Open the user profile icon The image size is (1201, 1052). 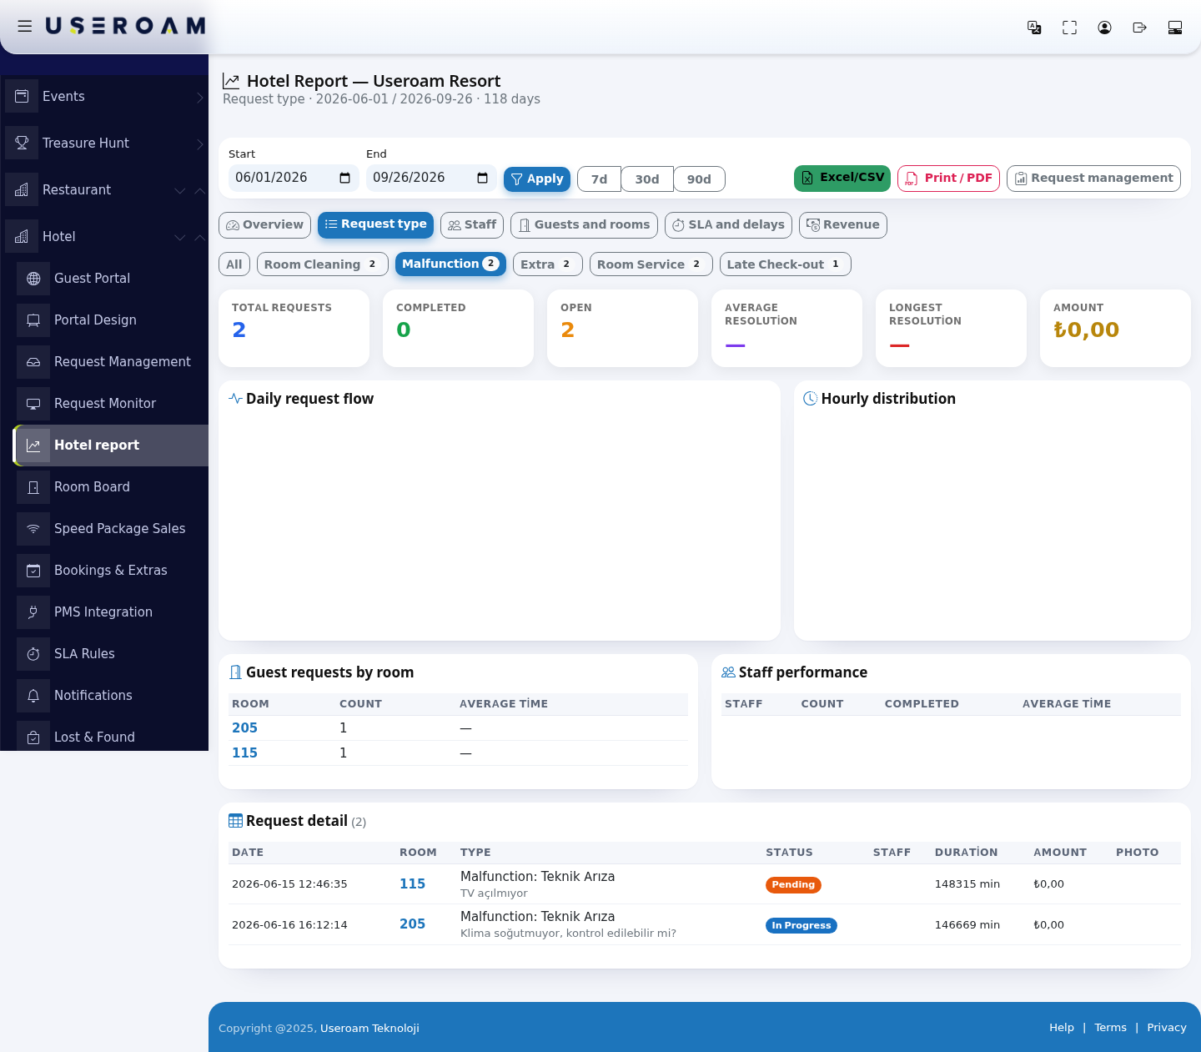(1104, 28)
